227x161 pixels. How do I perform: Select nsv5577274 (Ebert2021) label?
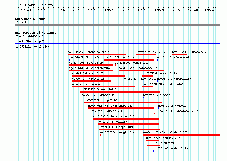click(89, 79)
